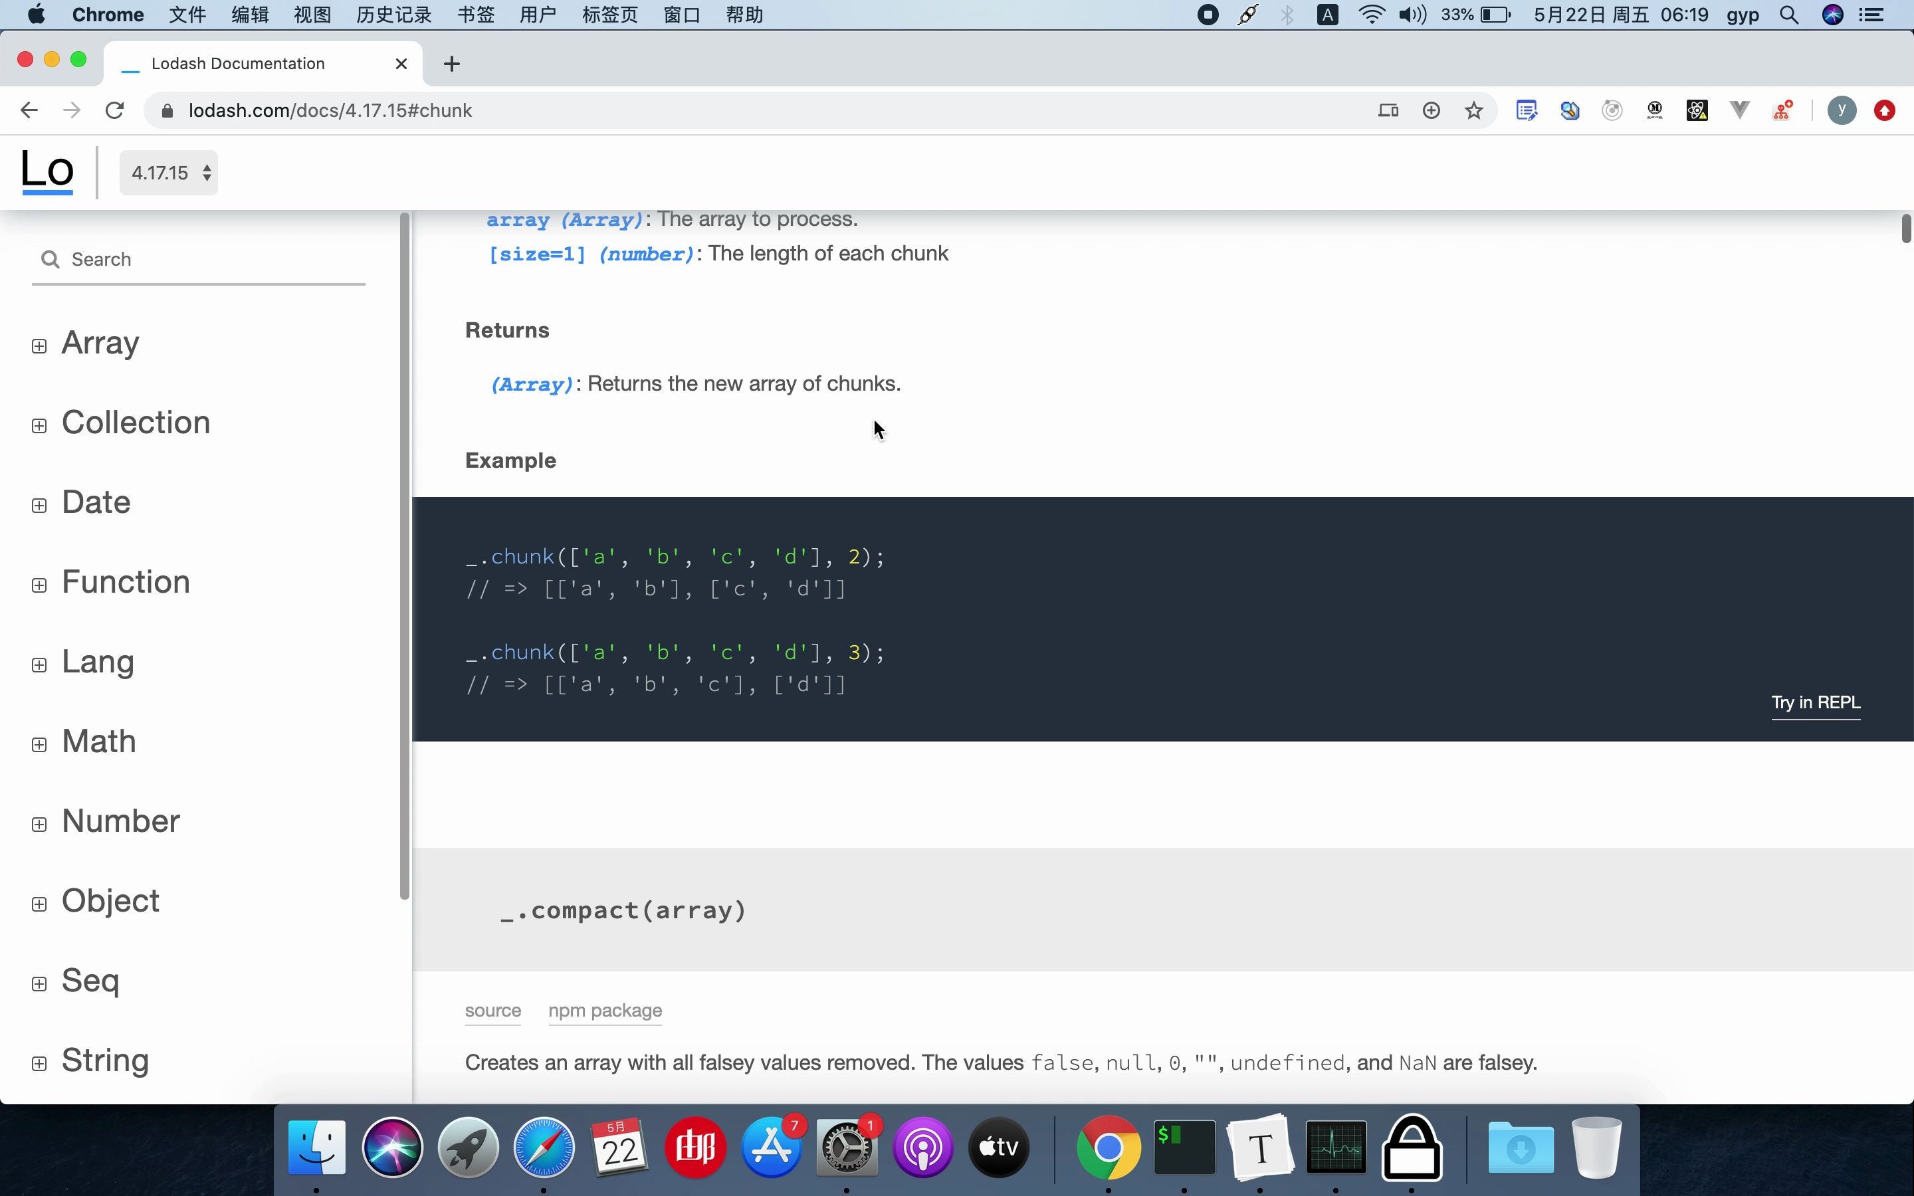The height and width of the screenshot is (1196, 1914).
Task: Open the 窗口 menu
Action: (682, 15)
